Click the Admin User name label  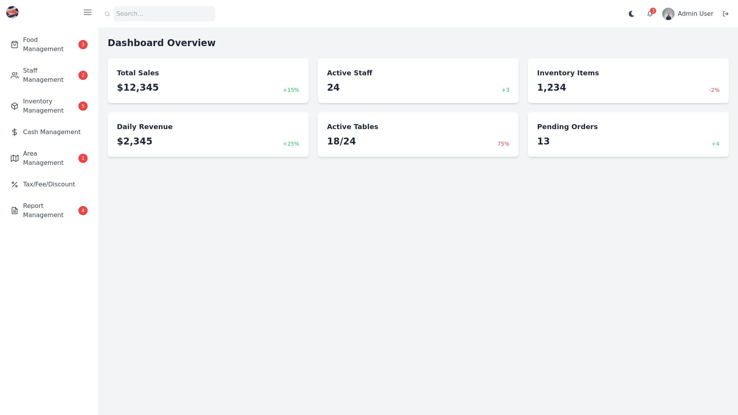click(695, 14)
